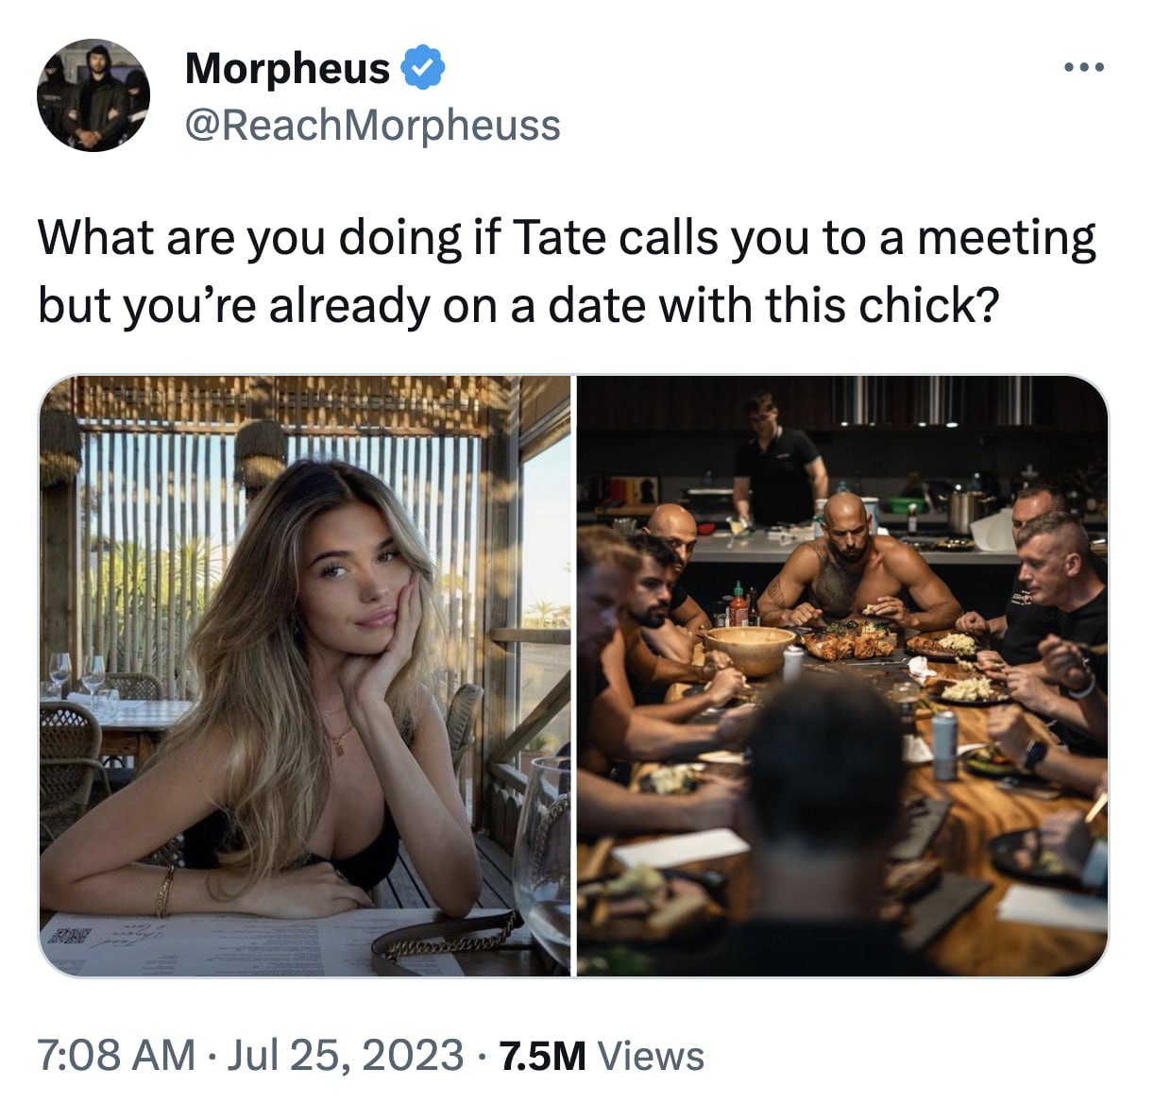Click the silver drink can on table
The image size is (1154, 1120).
(x=943, y=744)
